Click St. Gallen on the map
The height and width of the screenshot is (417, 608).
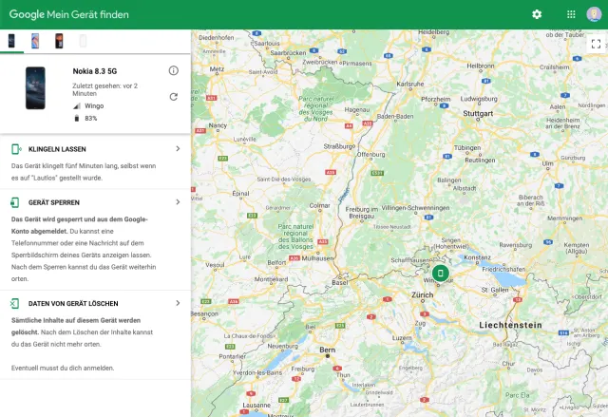point(495,290)
